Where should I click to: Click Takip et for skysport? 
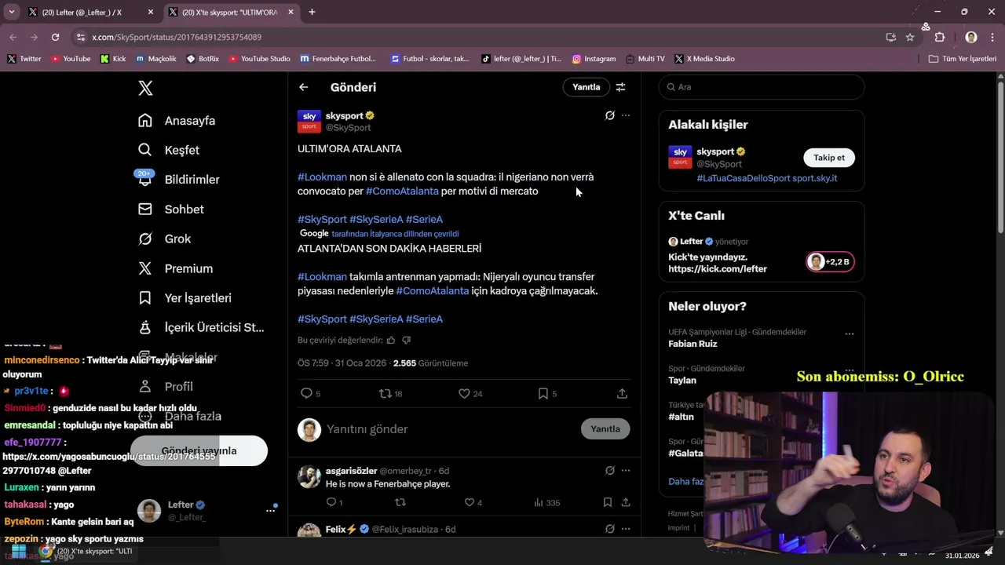pos(829,158)
